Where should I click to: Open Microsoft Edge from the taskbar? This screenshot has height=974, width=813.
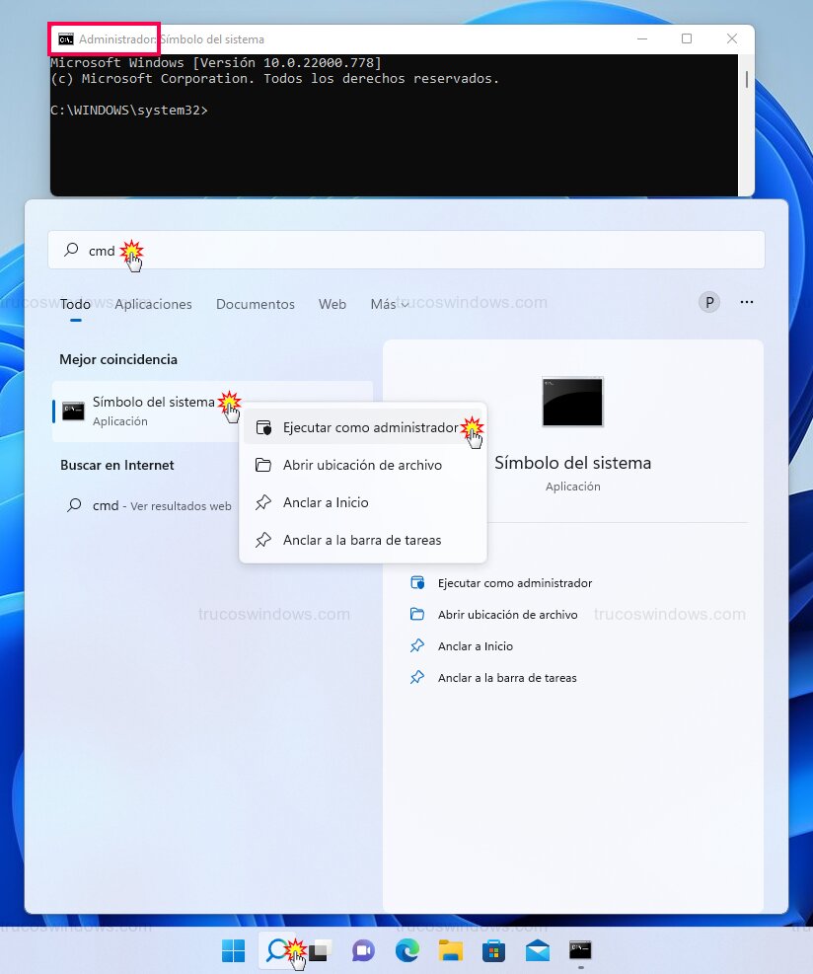(x=406, y=950)
